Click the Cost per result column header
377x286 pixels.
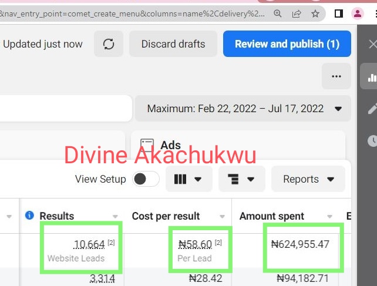point(166,216)
